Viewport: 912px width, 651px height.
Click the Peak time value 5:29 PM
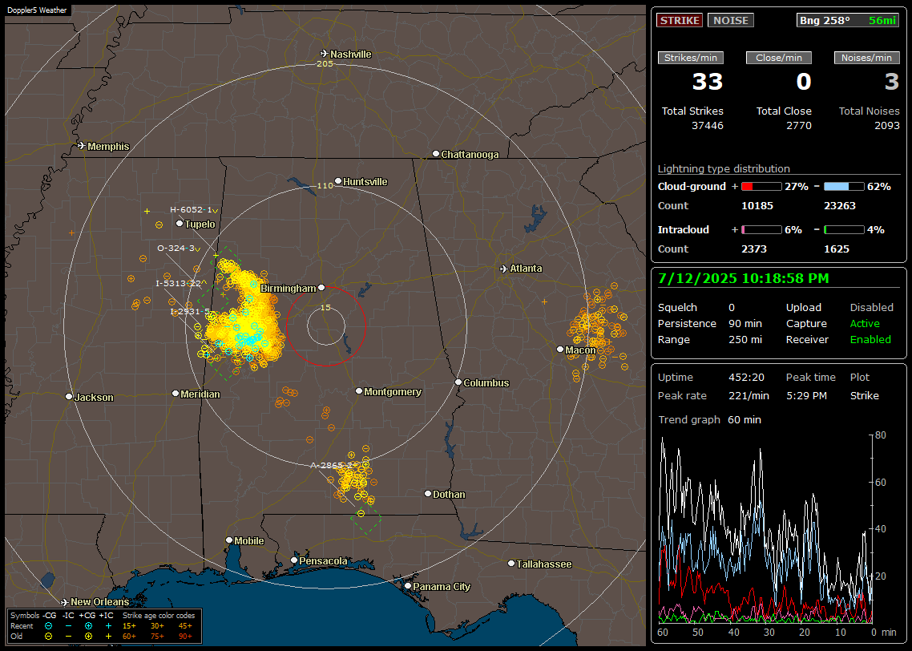click(x=806, y=395)
